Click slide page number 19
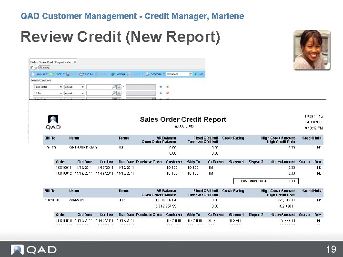The width and height of the screenshot is (343, 257). coord(331,249)
